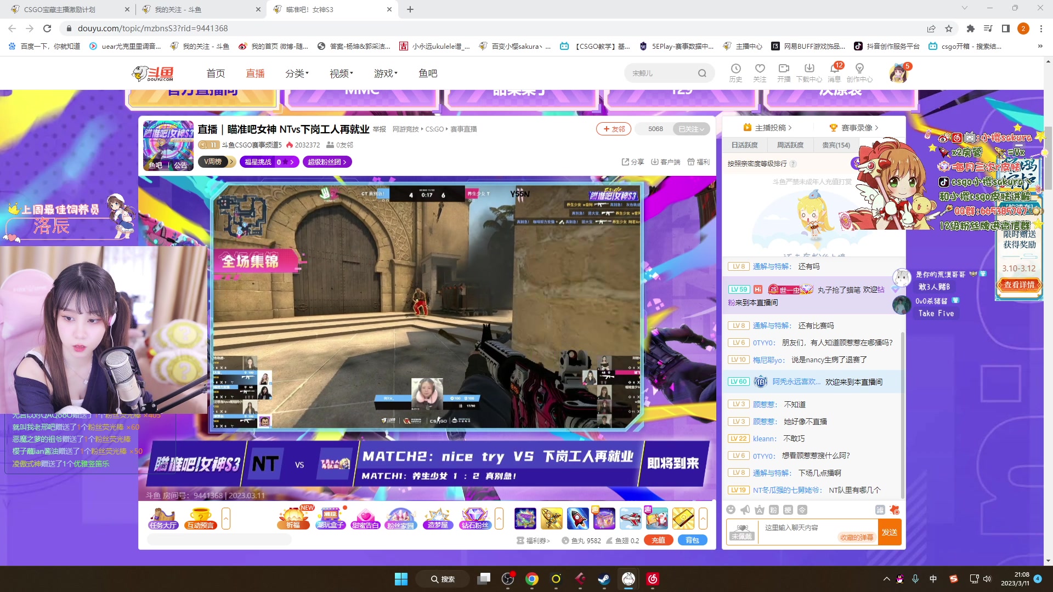
Task: Open the 祈福 blessing activity icon
Action: 293,519
